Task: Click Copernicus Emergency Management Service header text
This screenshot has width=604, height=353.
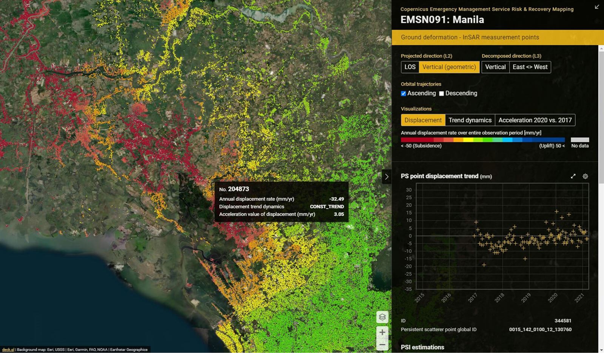Action: [x=487, y=9]
